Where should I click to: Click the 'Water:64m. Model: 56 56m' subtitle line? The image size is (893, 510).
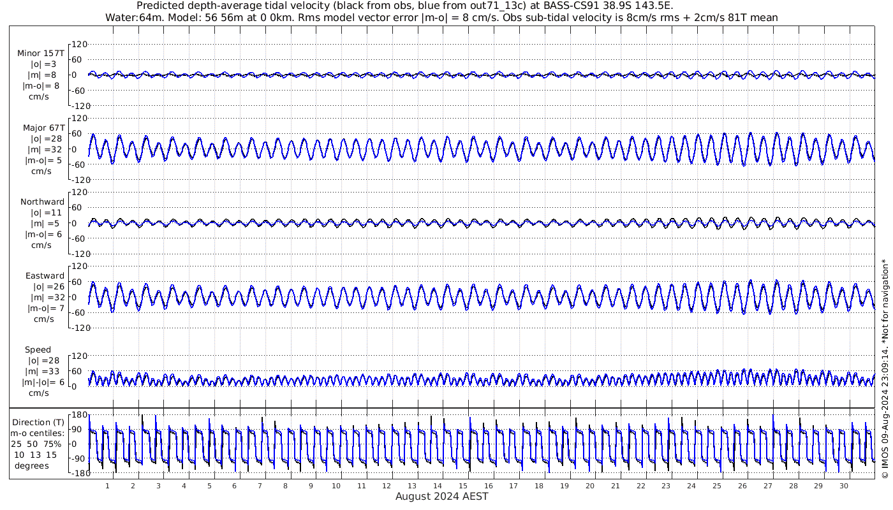tap(441, 17)
